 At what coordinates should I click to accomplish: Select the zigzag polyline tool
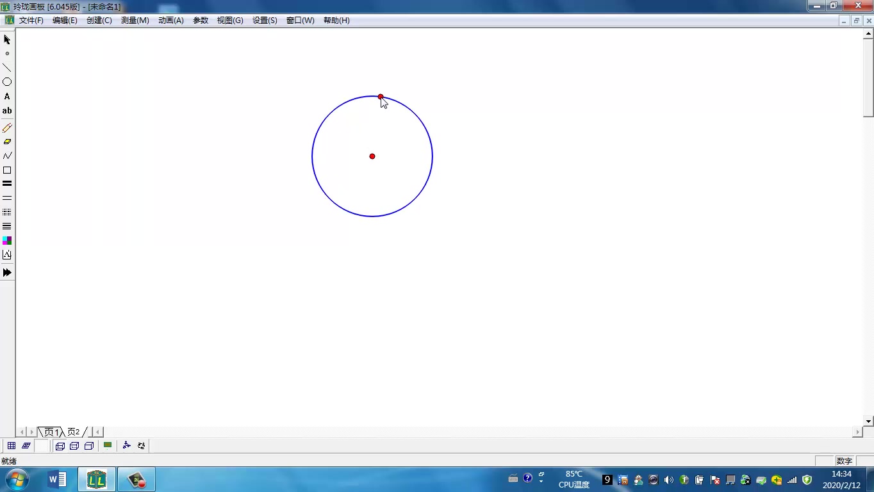[x=7, y=156]
